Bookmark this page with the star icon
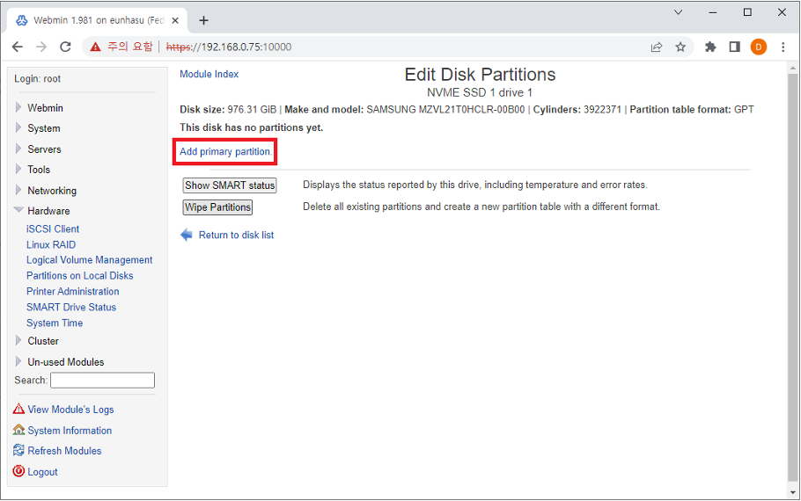The height and width of the screenshot is (501, 801). click(x=680, y=47)
